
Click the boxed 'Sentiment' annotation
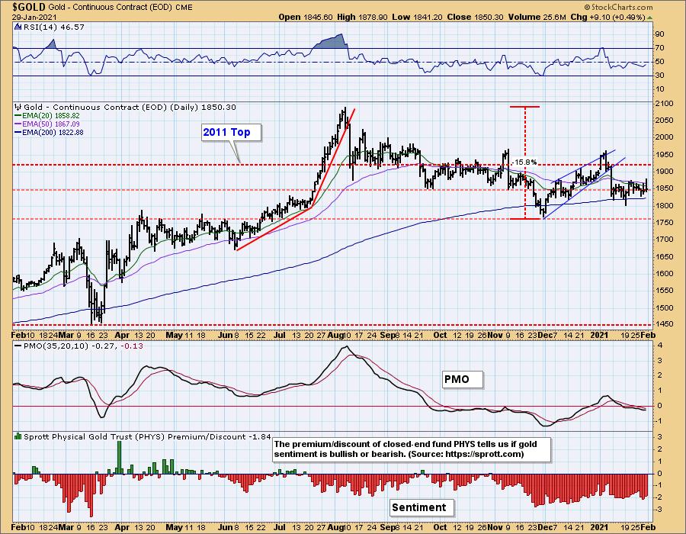(422, 507)
